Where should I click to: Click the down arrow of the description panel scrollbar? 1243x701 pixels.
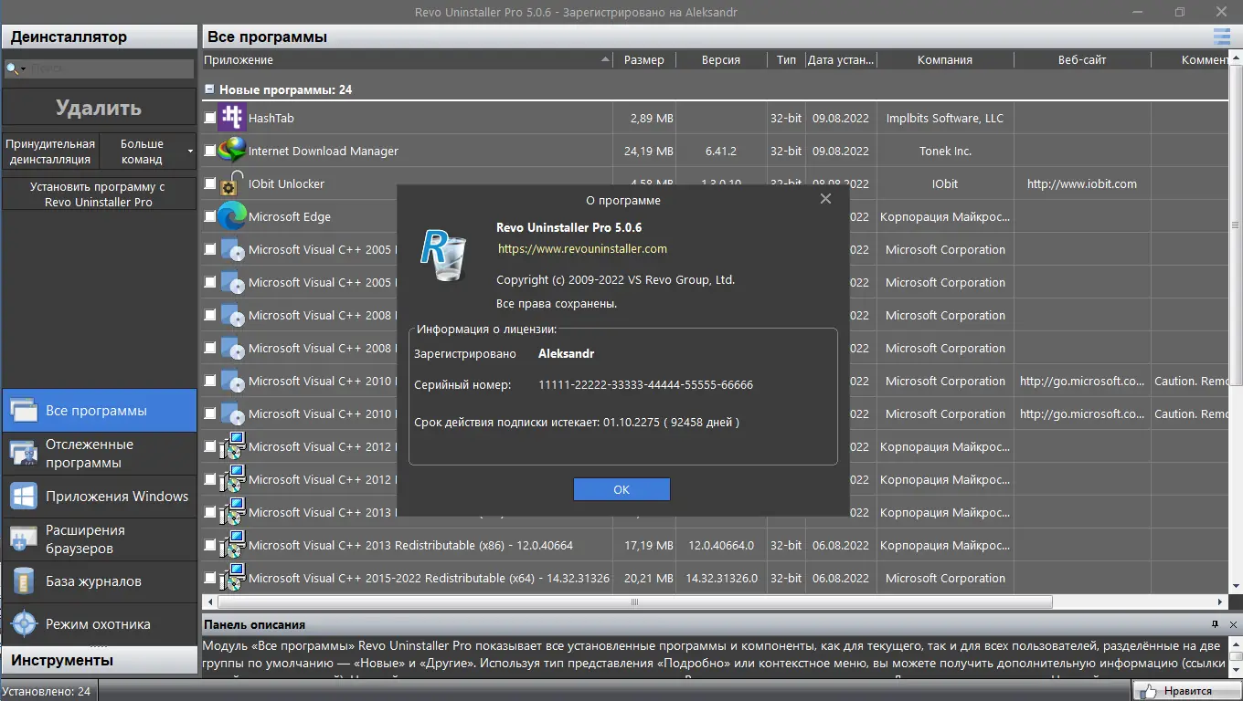(x=1235, y=671)
